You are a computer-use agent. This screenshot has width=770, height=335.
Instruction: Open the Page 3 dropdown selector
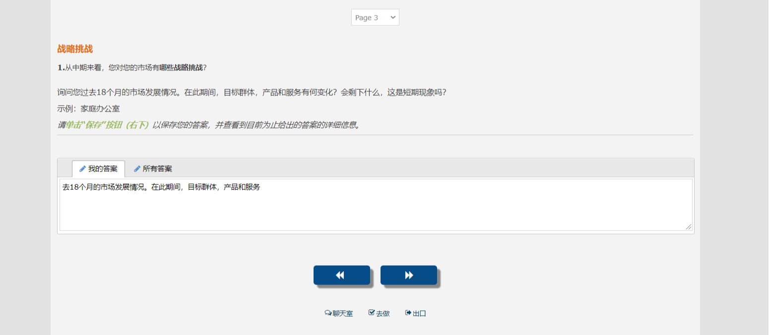coord(375,17)
